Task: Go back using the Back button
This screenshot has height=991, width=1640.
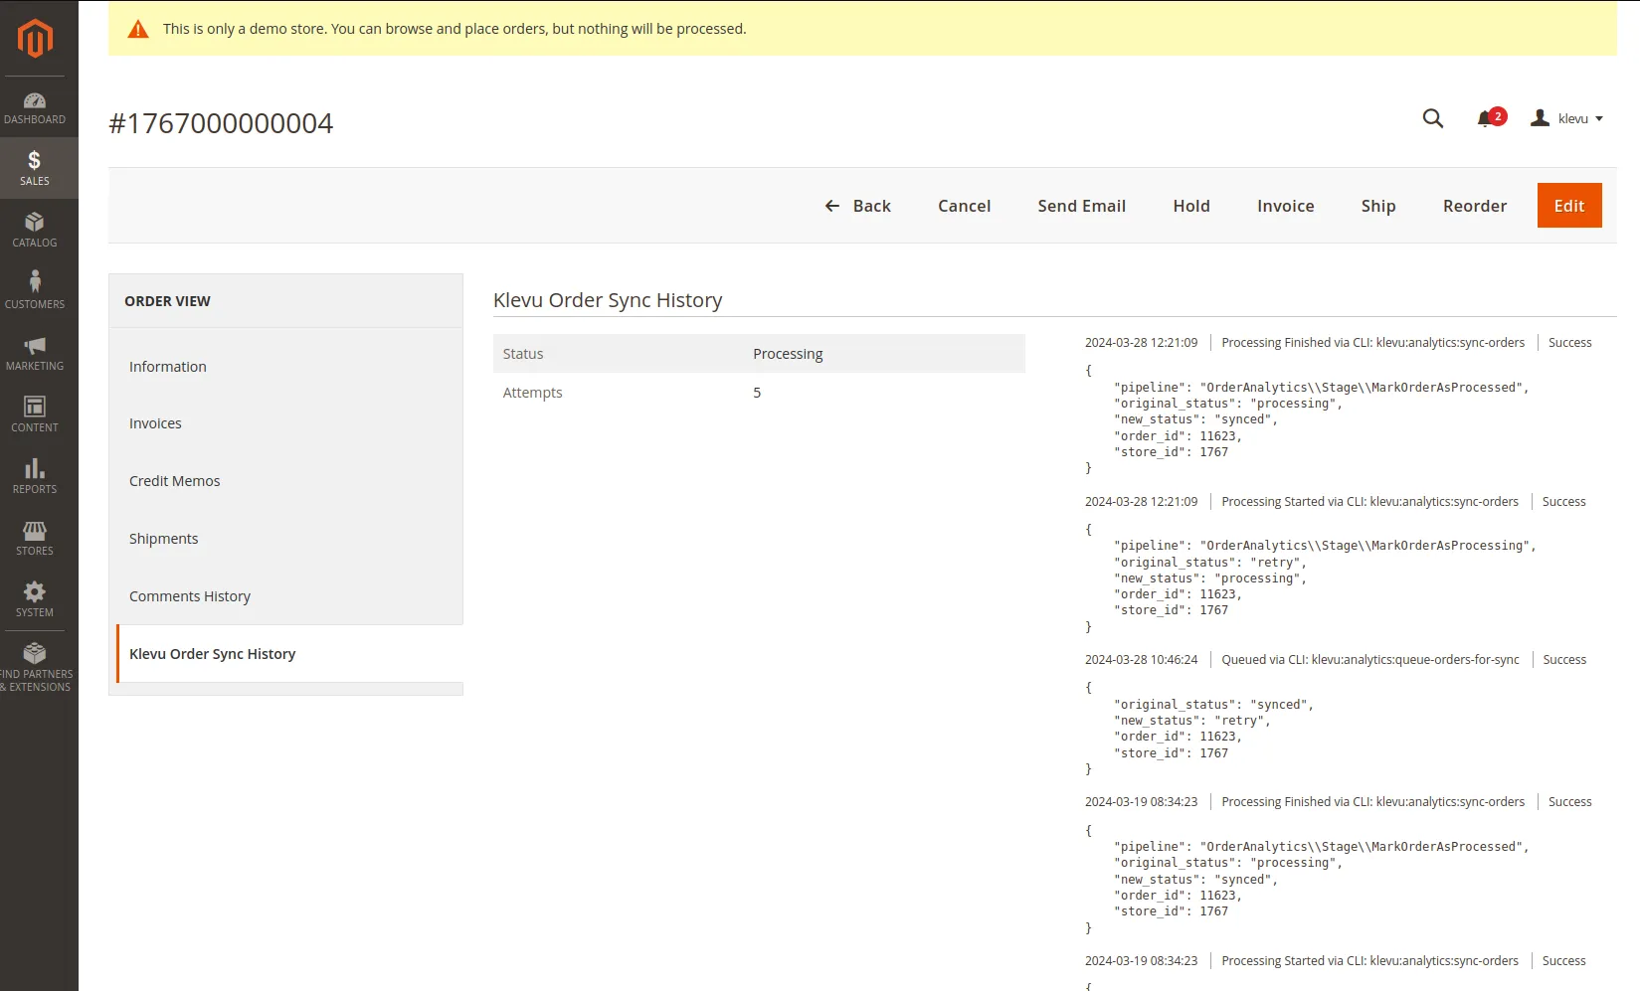Action: [x=858, y=206]
